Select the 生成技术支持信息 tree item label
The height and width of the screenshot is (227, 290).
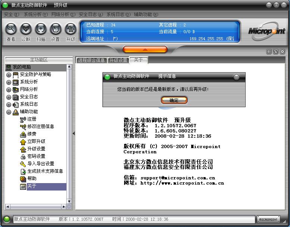click(45, 171)
